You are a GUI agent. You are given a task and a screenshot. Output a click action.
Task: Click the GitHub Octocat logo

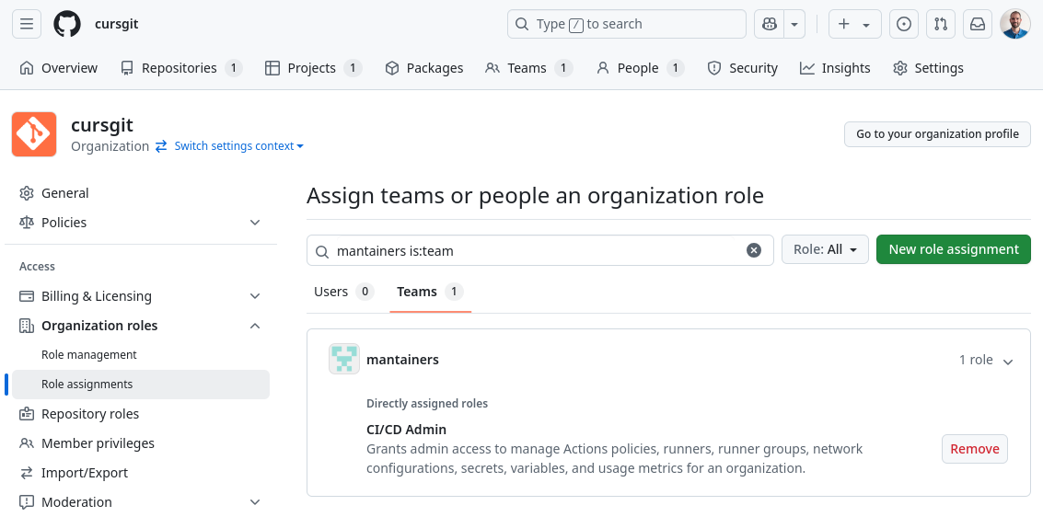click(67, 24)
